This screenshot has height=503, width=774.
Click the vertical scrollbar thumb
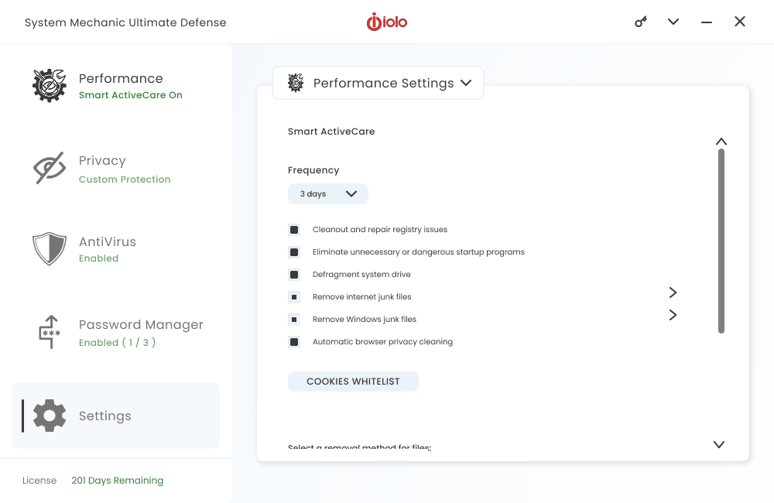[721, 241]
